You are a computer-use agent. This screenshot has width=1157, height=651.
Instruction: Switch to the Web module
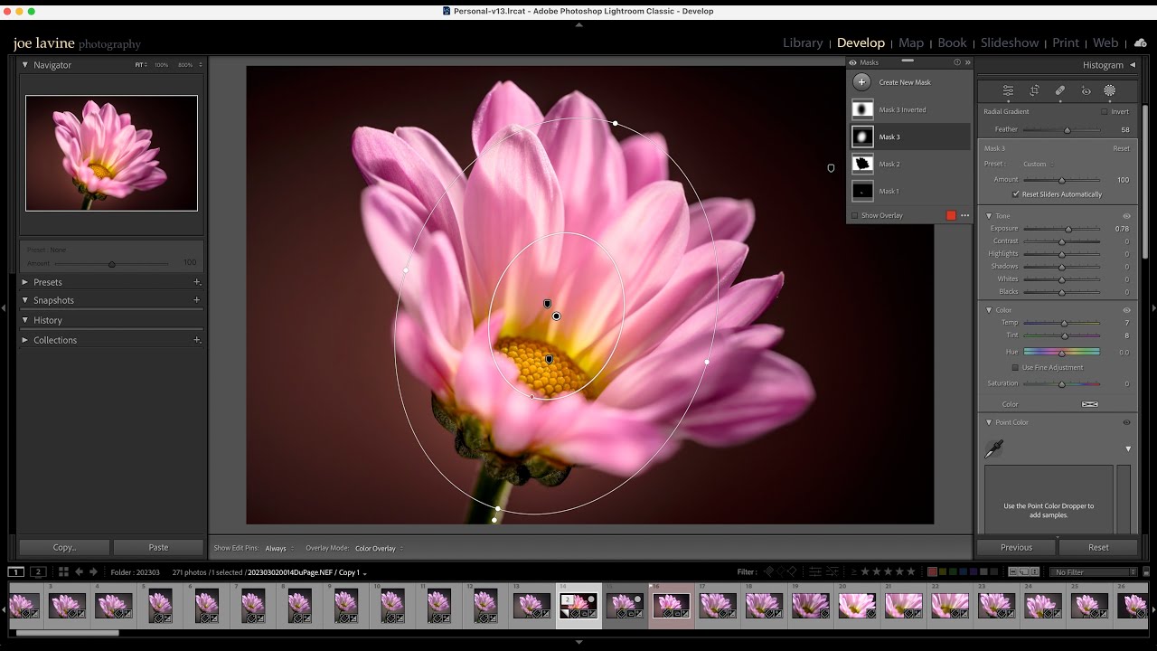[1105, 42]
